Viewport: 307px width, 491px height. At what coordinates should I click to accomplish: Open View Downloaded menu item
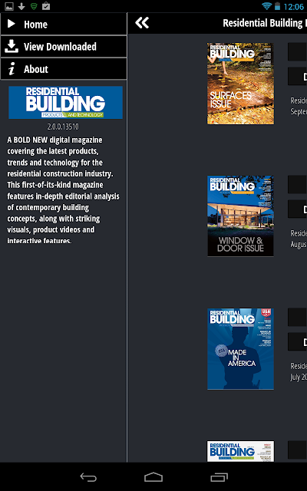tap(64, 46)
